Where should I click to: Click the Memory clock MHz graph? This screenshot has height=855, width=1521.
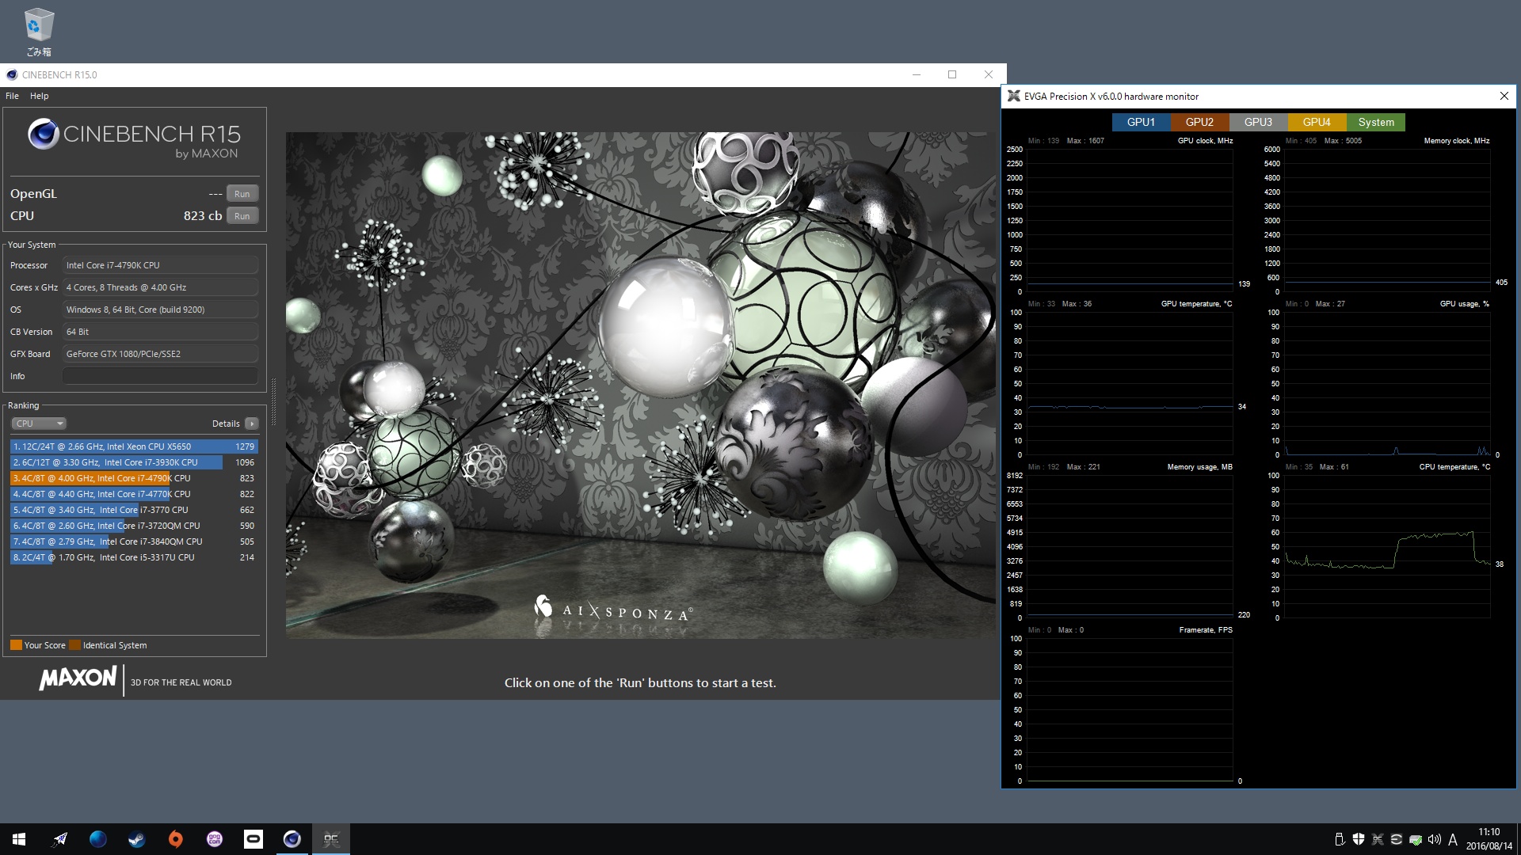click(x=1387, y=220)
